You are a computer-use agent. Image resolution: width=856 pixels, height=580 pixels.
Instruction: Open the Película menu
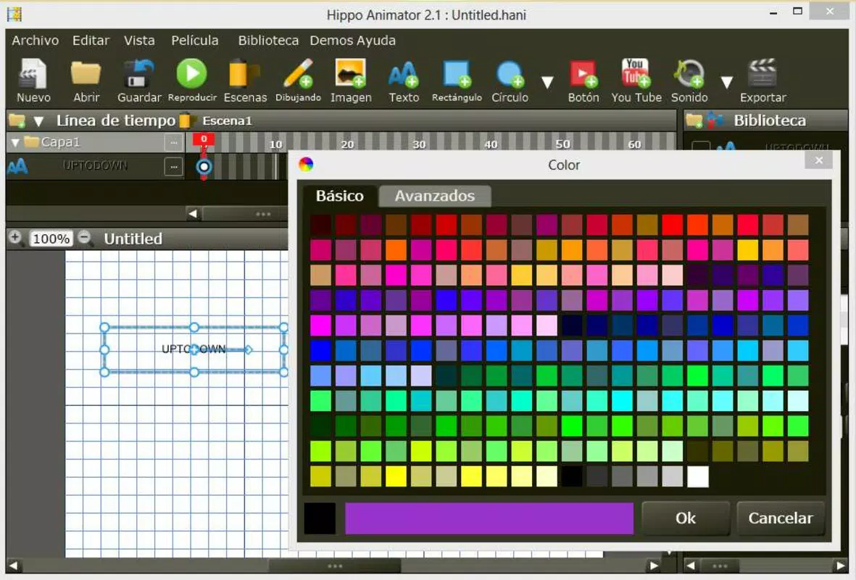tap(195, 41)
